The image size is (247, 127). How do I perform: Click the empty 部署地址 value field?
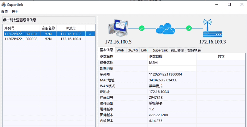point(172,69)
